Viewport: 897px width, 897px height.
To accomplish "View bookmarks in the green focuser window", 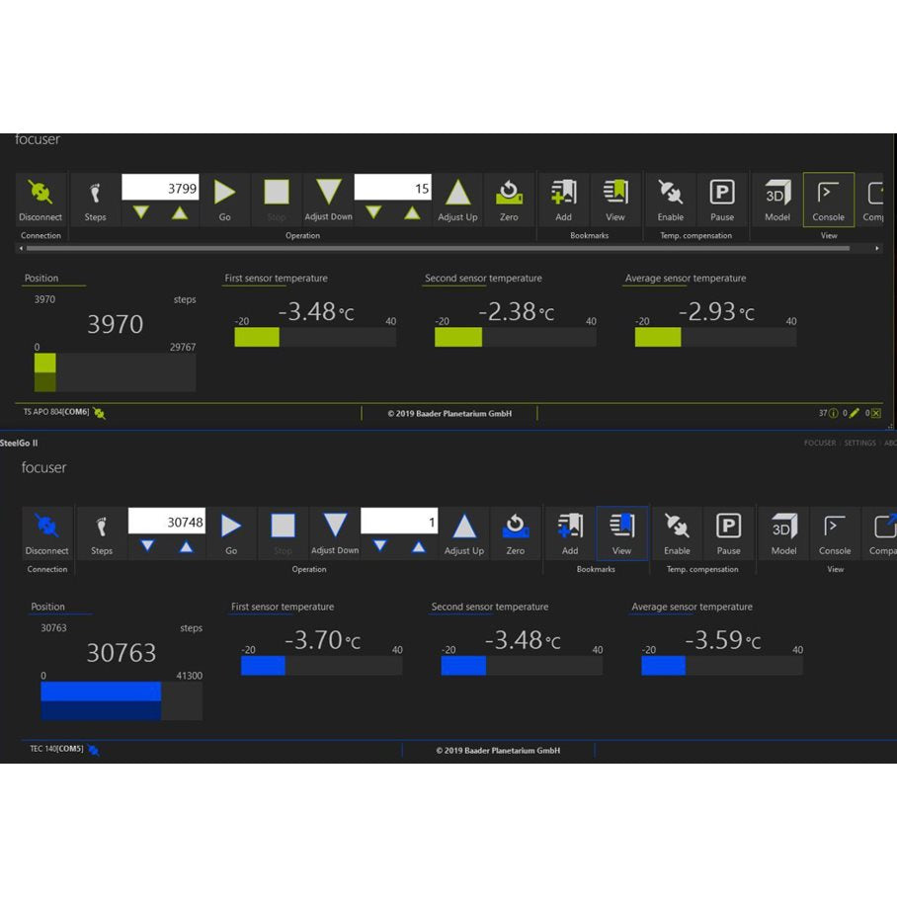I will click(x=614, y=200).
